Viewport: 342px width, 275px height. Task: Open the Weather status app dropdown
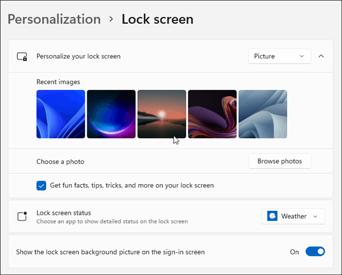coord(293,216)
